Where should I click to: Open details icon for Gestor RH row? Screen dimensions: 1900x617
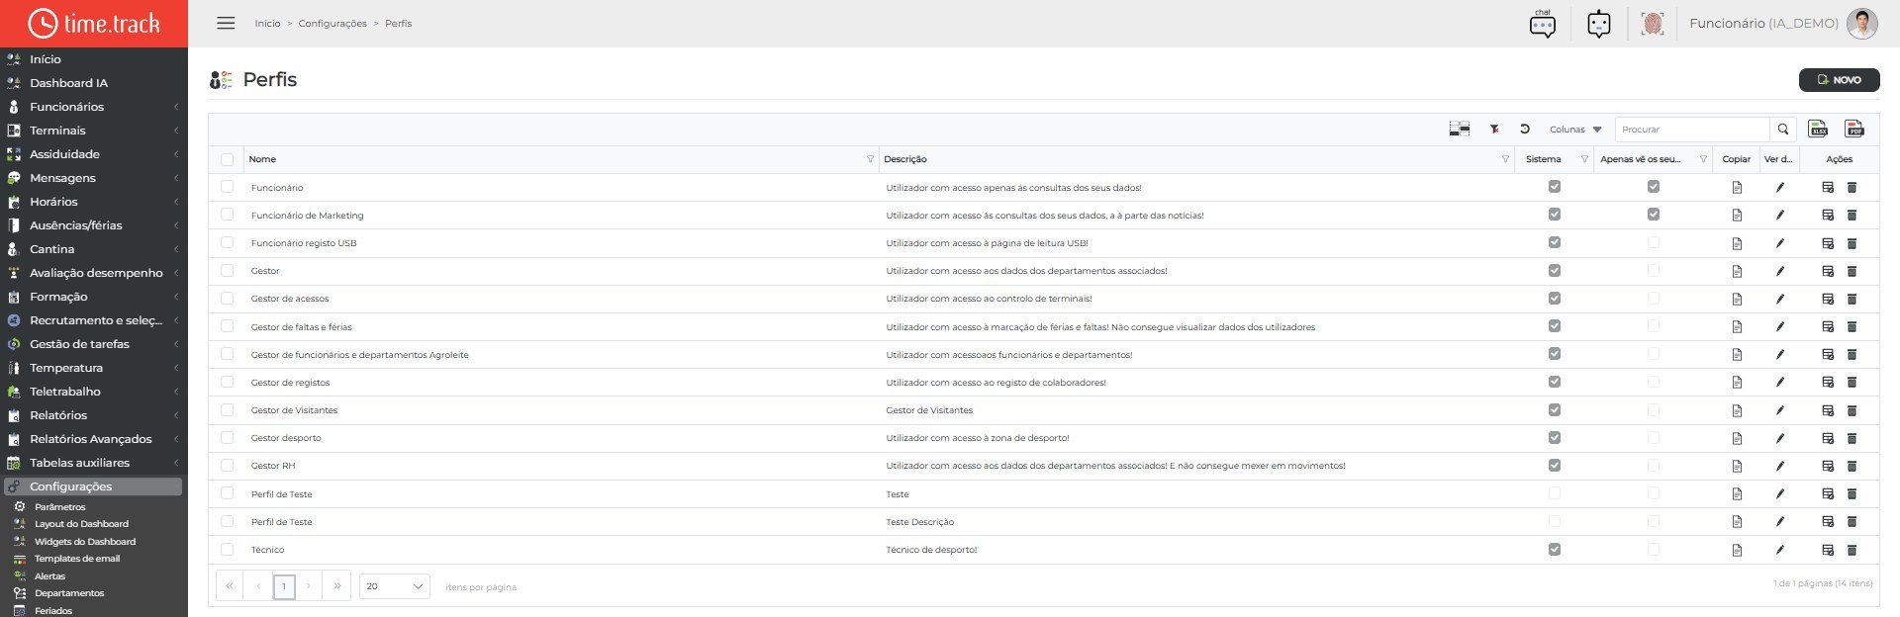click(1828, 466)
